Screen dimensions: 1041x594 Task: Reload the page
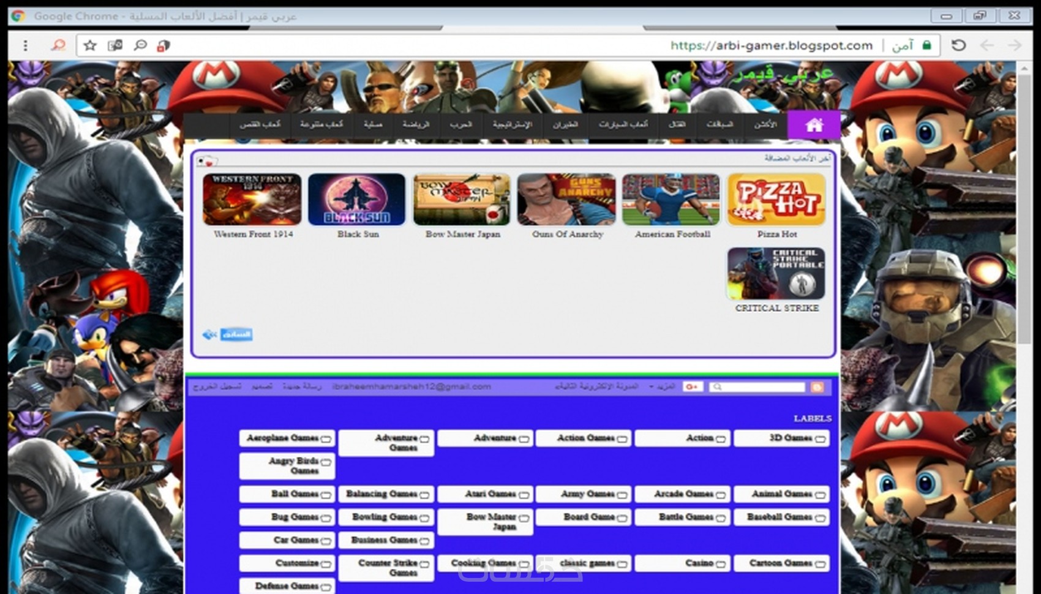pos(958,45)
